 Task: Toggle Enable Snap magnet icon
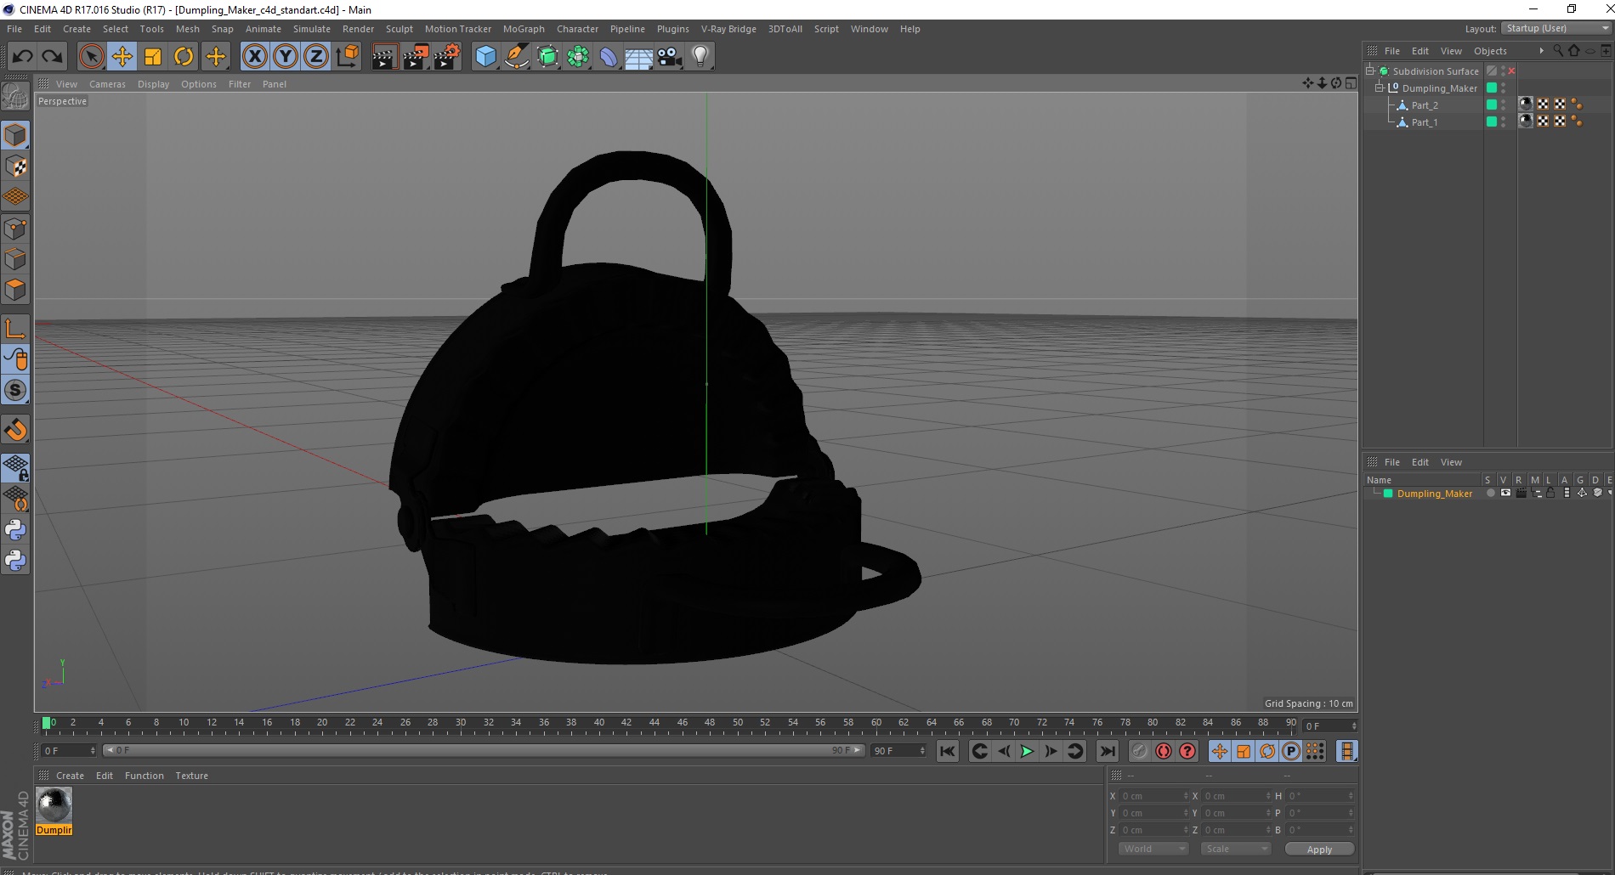pyautogui.click(x=15, y=430)
